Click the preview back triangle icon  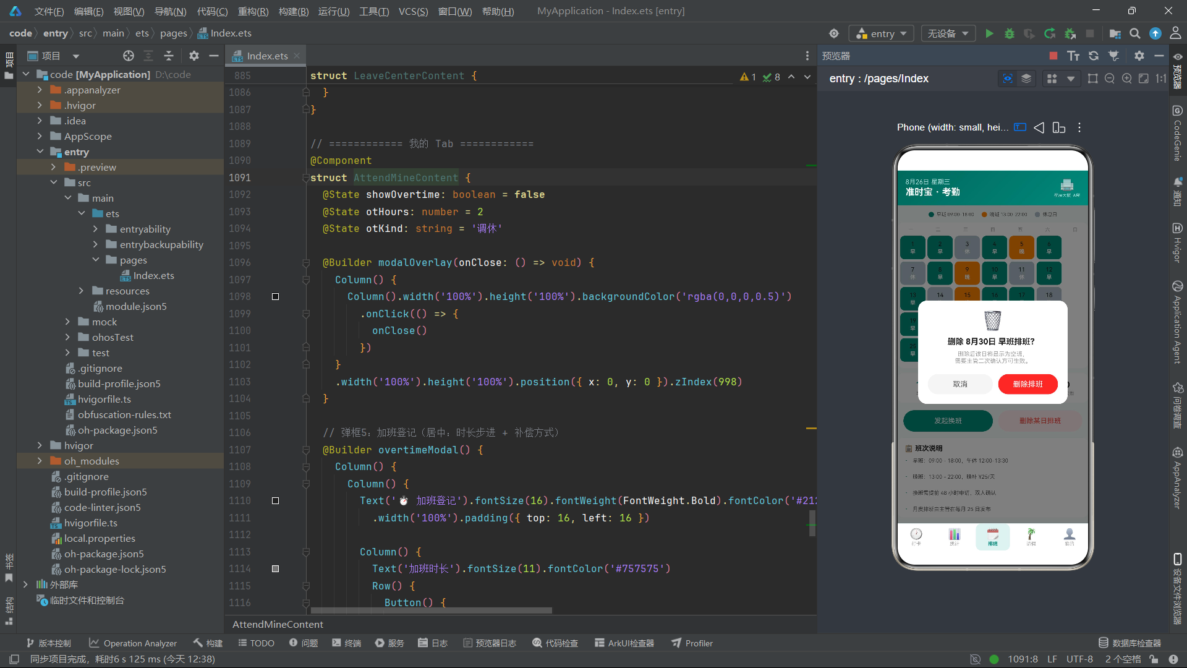[1039, 127]
